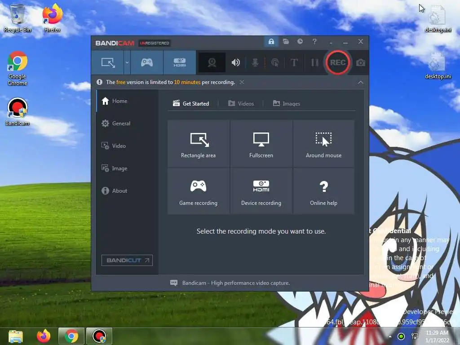Choose Device recording tile
The image size is (460, 345).
[261, 191]
